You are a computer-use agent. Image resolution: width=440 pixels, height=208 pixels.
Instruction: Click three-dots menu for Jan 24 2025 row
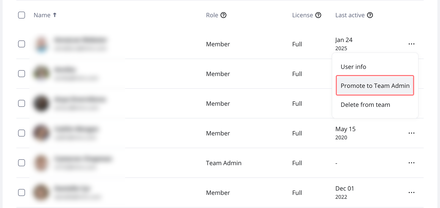(x=411, y=44)
